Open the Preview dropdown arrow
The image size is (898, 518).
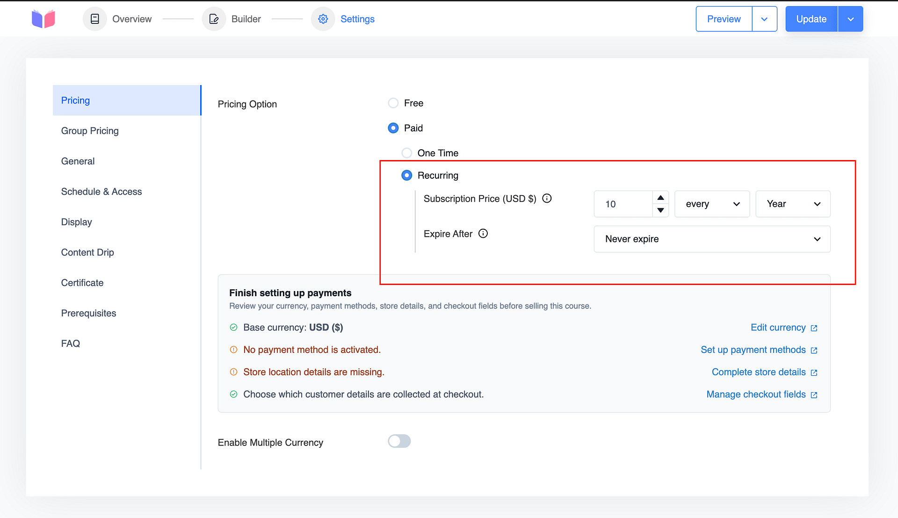[764, 19]
